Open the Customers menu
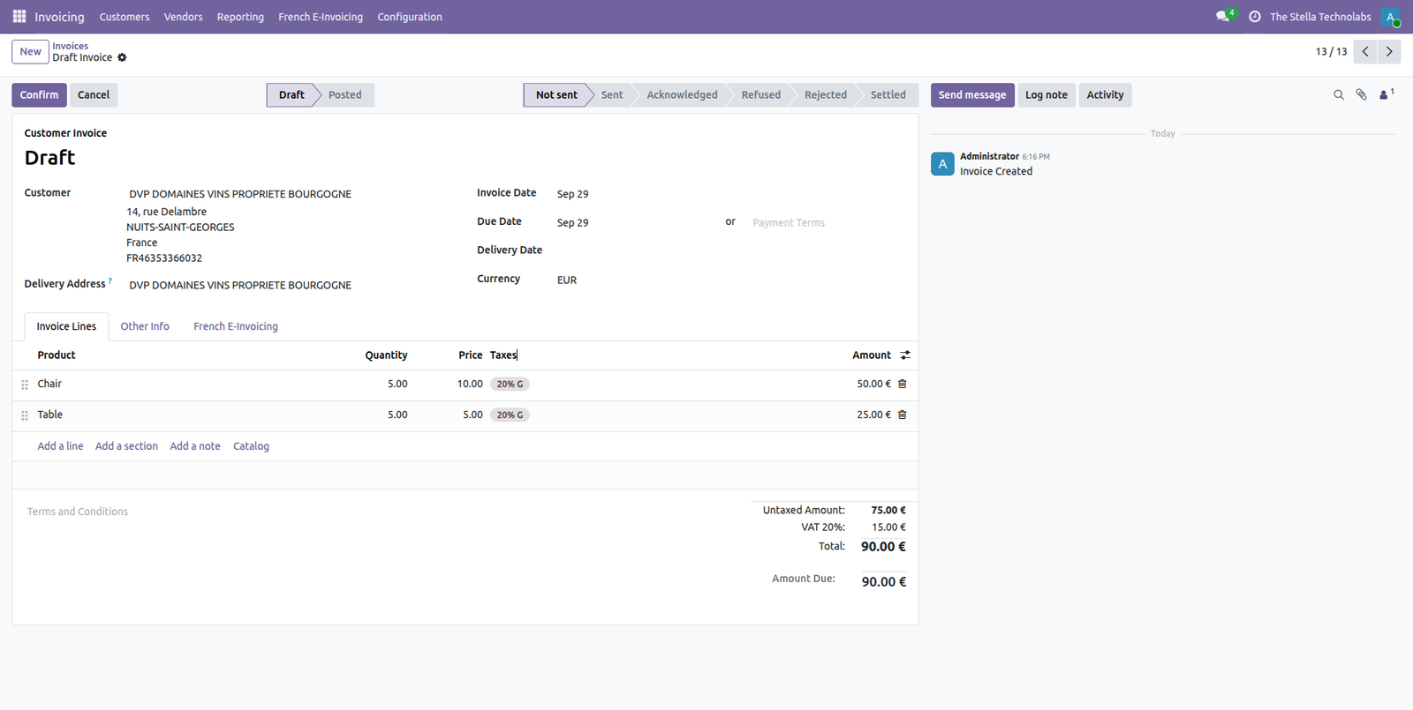 125,17
